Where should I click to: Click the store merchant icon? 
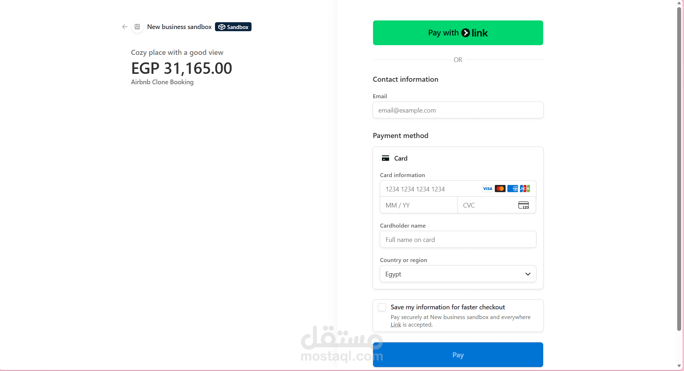pyautogui.click(x=137, y=27)
